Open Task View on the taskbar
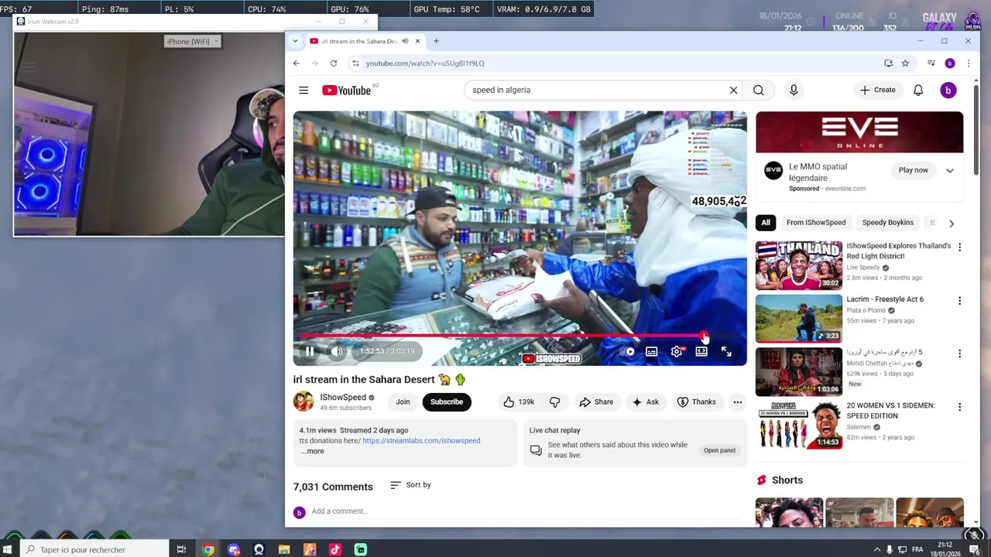Viewport: 991px width, 557px height. click(x=181, y=550)
